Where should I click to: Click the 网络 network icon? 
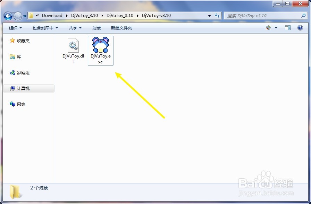12,104
